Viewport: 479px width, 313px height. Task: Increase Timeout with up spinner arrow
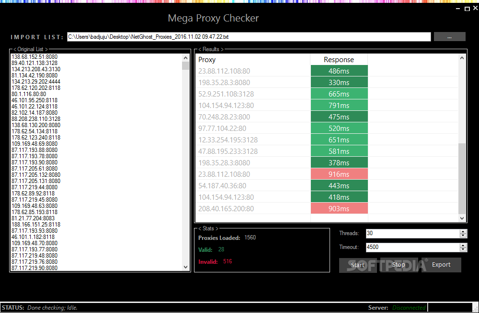tap(463, 245)
